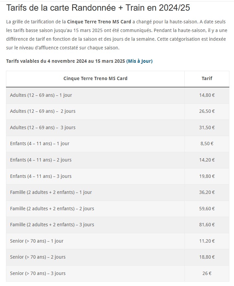Click the 59,60 € family price
The image size is (234, 286).
click(207, 209)
